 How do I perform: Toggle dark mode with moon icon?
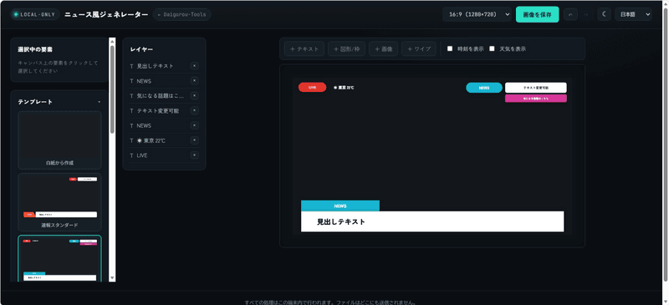coord(604,14)
